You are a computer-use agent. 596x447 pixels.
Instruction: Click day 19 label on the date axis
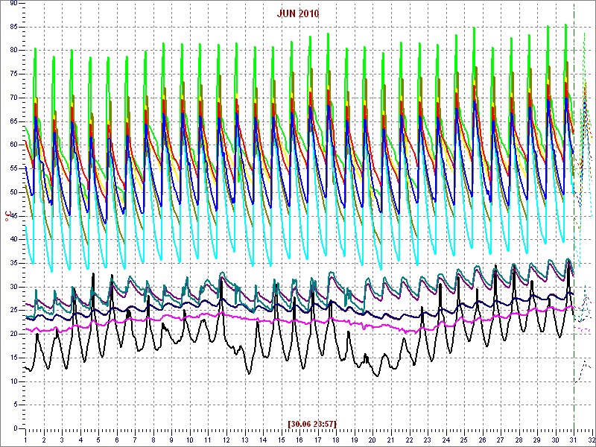pyautogui.click(x=355, y=440)
